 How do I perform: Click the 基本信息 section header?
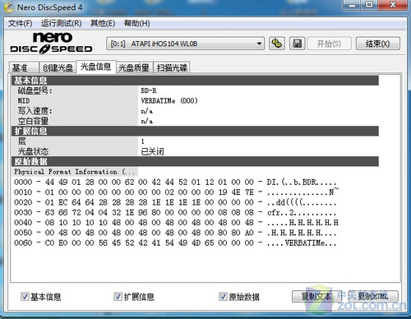(195, 81)
